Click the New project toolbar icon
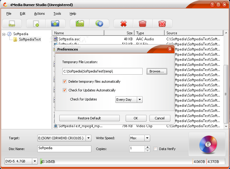The height and width of the screenshot is (169, 230). 12,23
